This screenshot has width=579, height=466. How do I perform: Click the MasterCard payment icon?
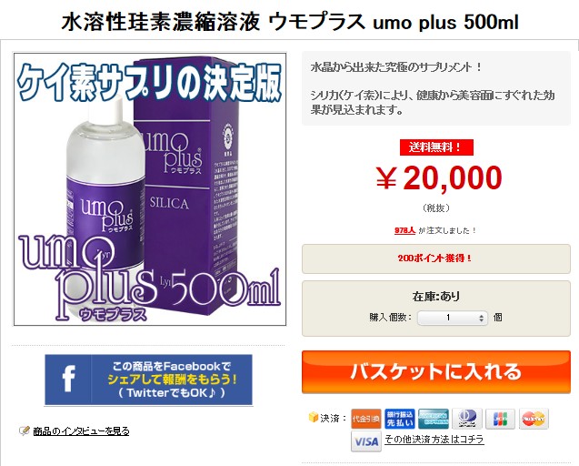coord(534,419)
